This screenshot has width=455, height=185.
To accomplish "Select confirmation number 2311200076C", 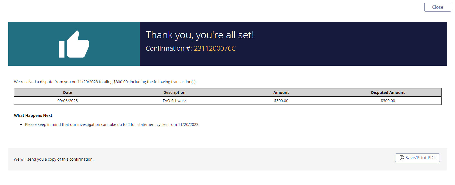I will coord(215,48).
